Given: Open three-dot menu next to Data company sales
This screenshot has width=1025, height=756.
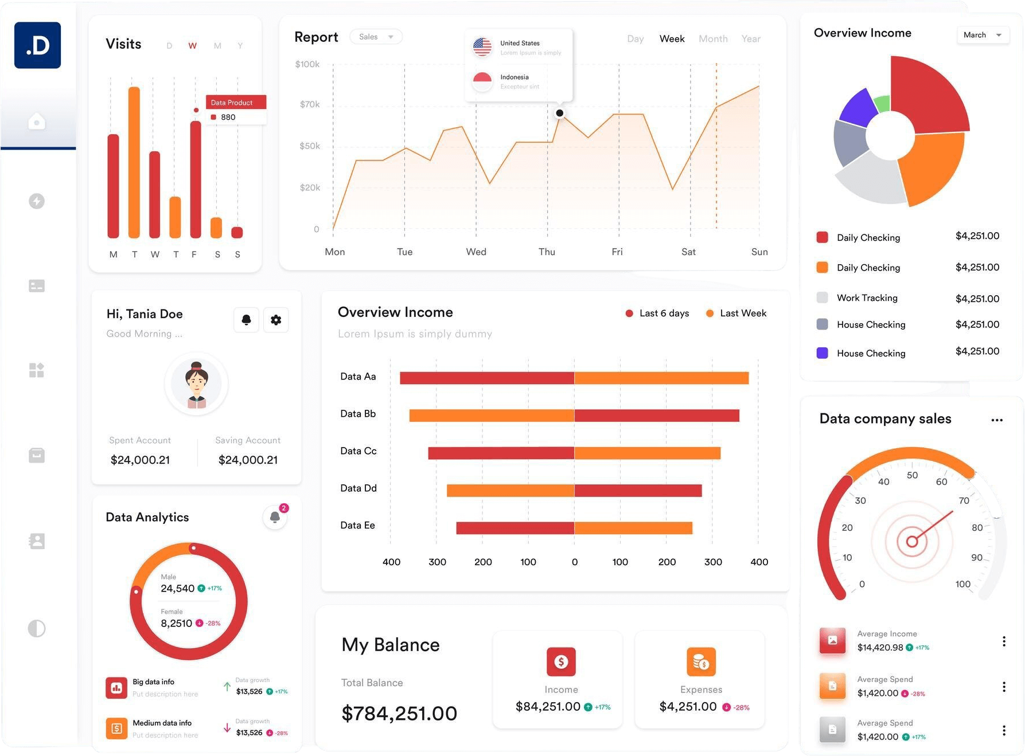Looking at the screenshot, I should (x=997, y=420).
